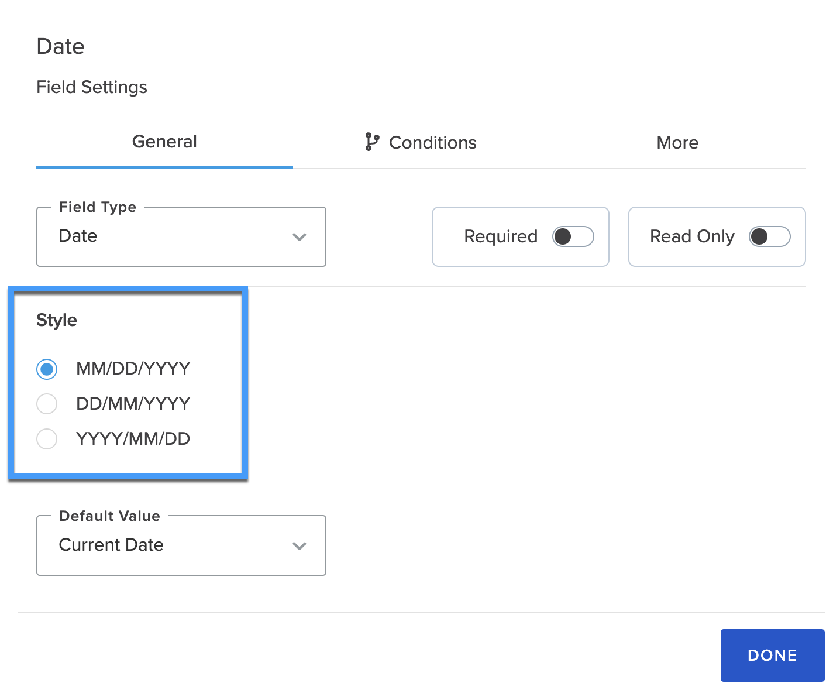Select the Style section heading
The image size is (840, 700).
click(57, 320)
